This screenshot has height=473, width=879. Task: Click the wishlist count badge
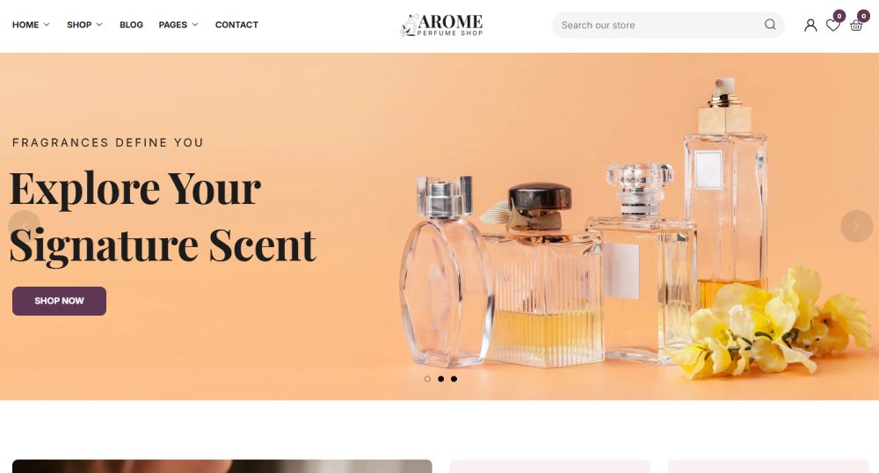[839, 16]
